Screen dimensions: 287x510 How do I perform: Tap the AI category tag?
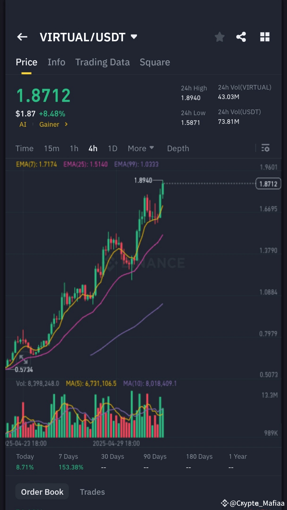coord(23,124)
